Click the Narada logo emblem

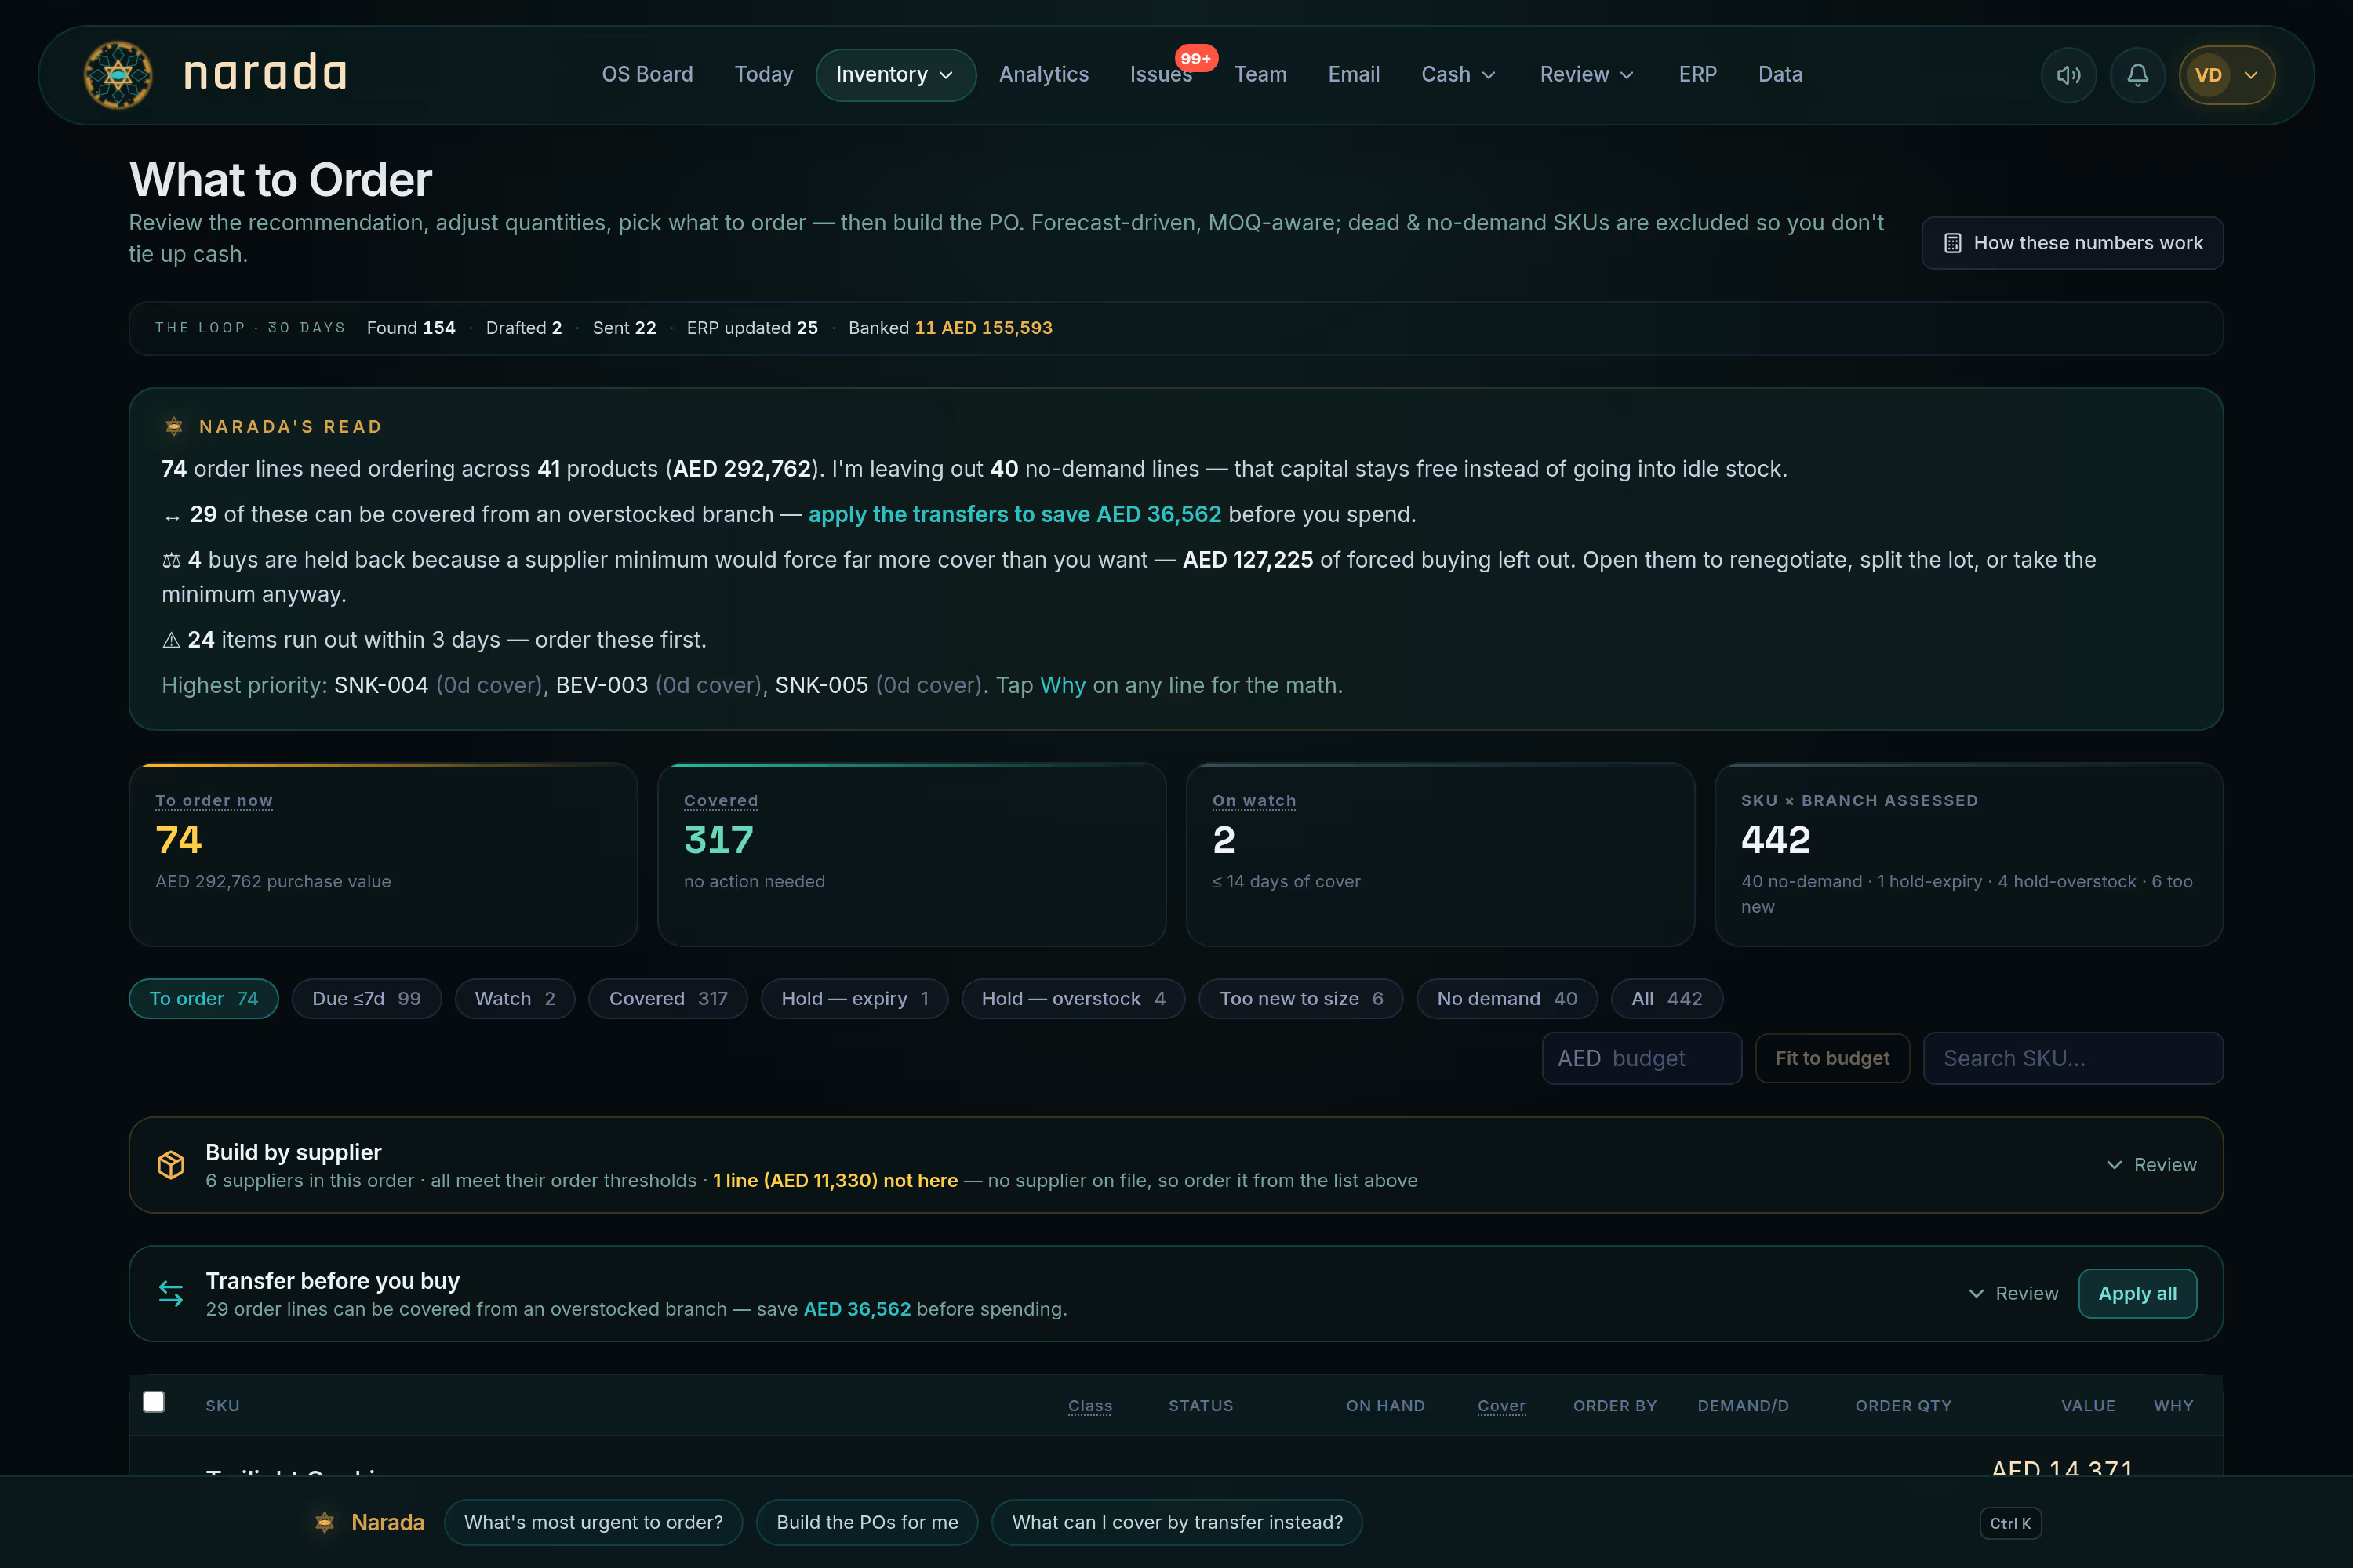tap(118, 75)
